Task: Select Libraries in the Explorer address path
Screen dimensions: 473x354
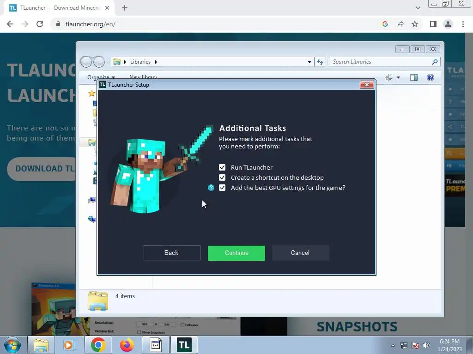Action: coord(140,62)
